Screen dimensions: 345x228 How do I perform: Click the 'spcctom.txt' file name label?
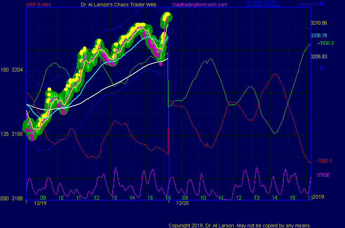pos(310,4)
